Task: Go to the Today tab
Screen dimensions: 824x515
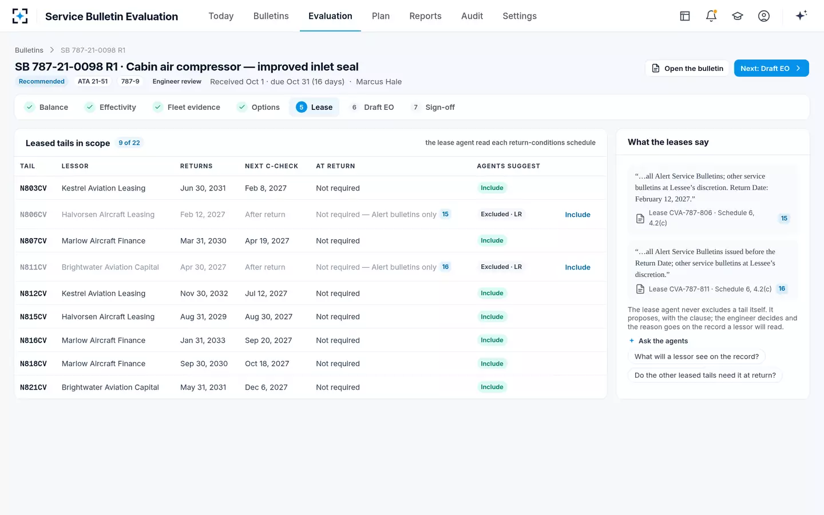Action: tap(221, 16)
